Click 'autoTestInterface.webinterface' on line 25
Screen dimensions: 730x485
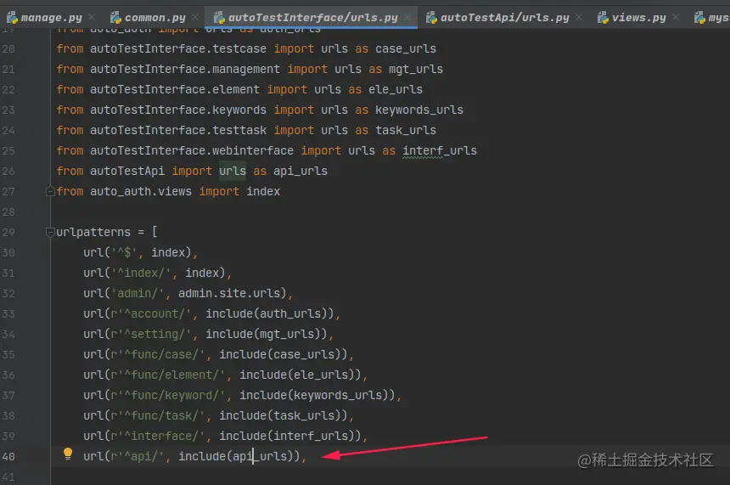coord(191,151)
